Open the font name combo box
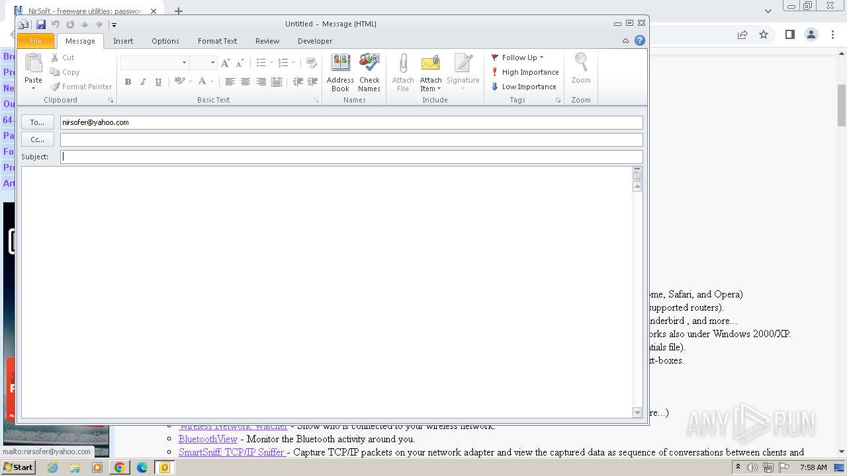 pyautogui.click(x=154, y=62)
